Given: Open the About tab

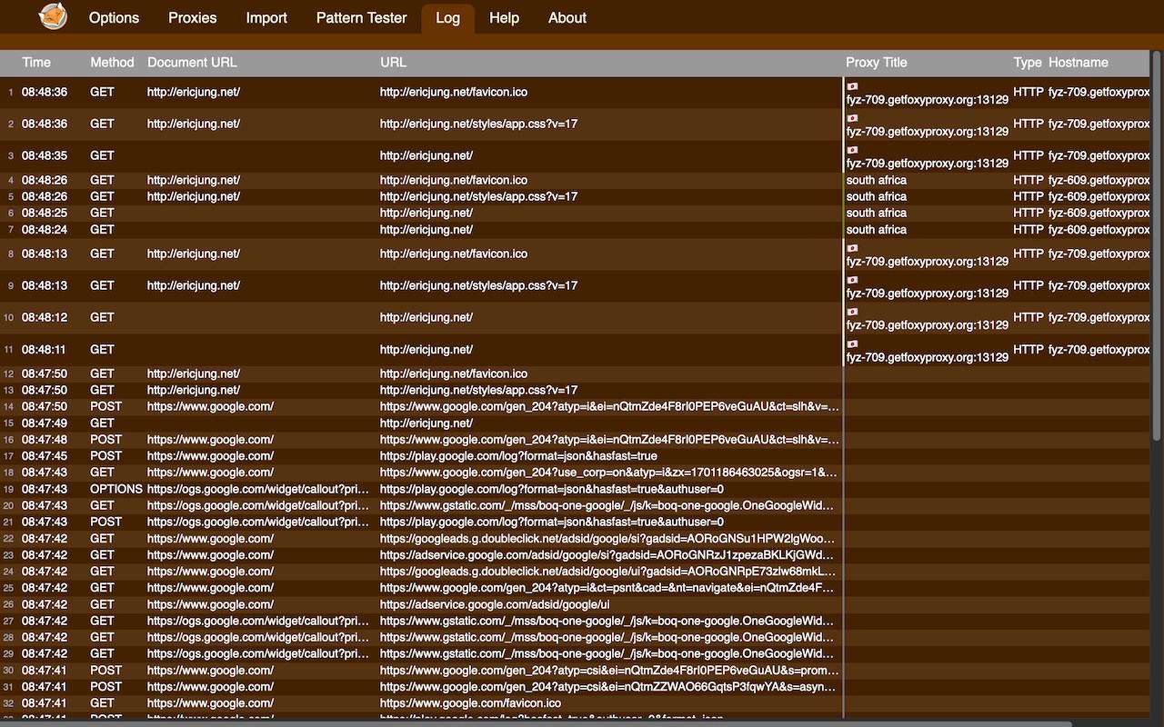Looking at the screenshot, I should point(567,17).
